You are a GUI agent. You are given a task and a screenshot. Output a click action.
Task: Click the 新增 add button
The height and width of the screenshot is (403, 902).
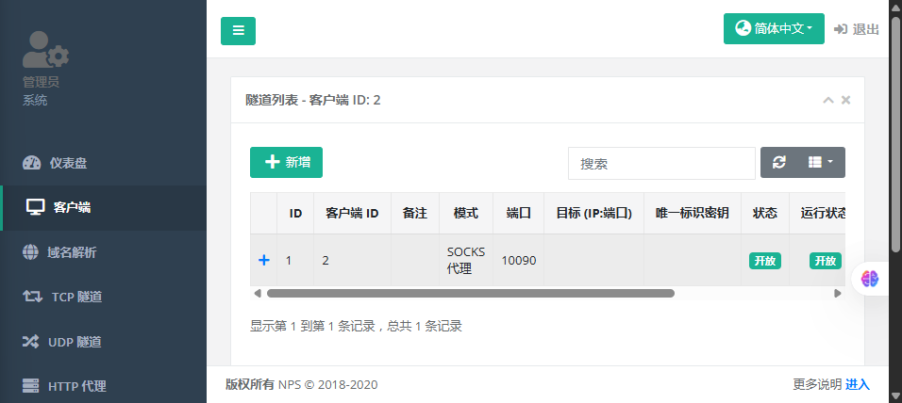pyautogui.click(x=286, y=162)
